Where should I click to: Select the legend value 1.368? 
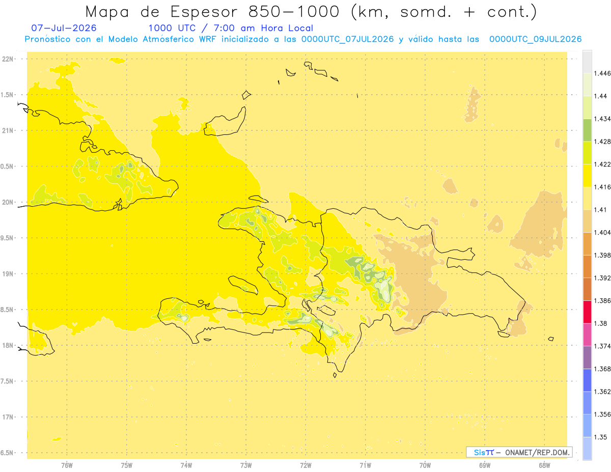point(602,369)
